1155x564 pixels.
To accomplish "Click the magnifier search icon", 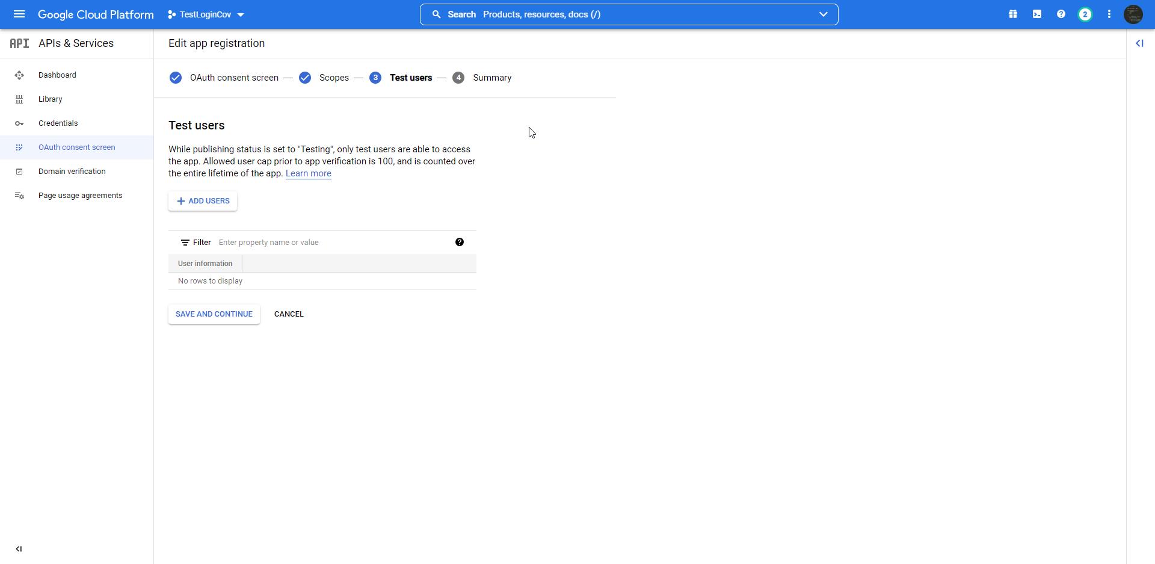I will click(x=437, y=14).
